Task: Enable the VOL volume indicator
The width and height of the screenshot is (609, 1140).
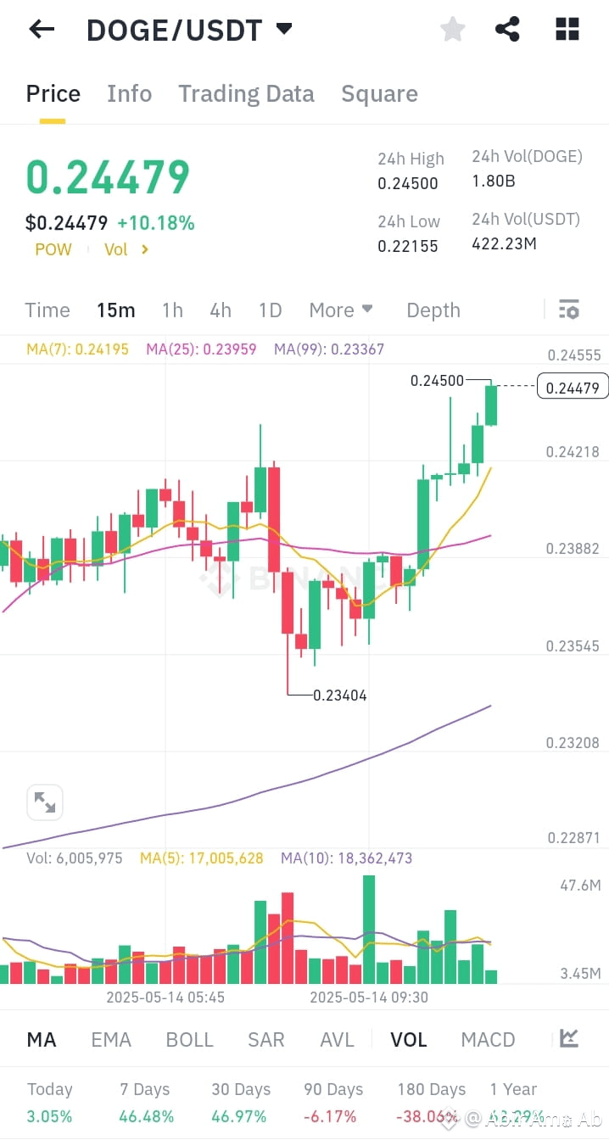Action: coord(409,1039)
